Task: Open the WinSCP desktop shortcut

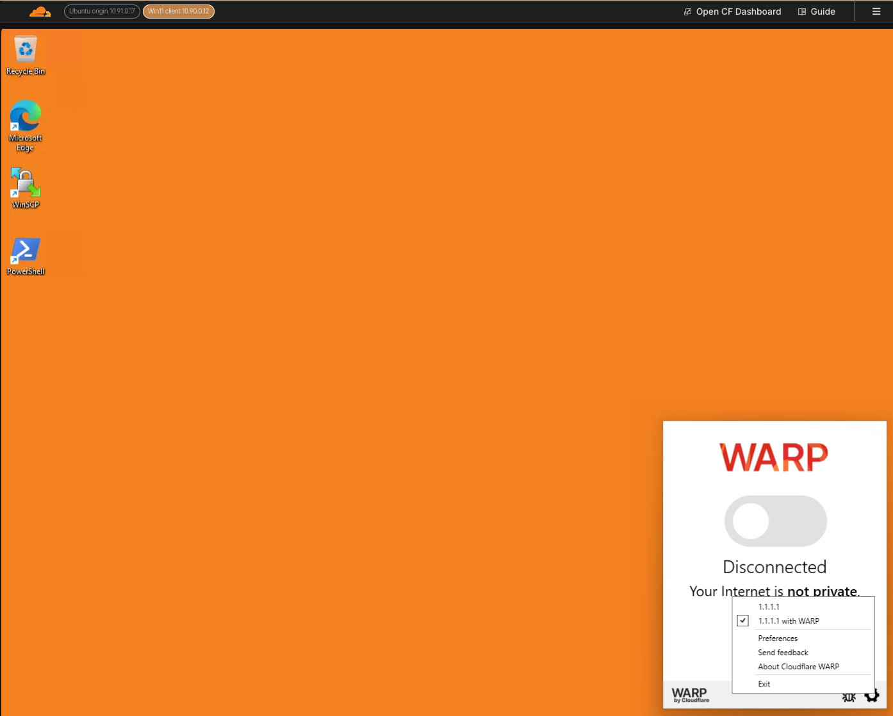Action: point(26,188)
